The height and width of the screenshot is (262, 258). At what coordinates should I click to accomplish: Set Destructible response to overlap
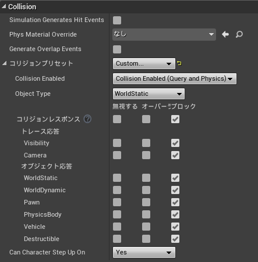click(146, 239)
